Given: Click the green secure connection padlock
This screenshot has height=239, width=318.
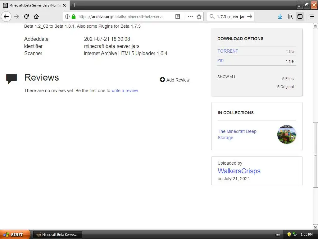Looking at the screenshot, I should 74,17.
